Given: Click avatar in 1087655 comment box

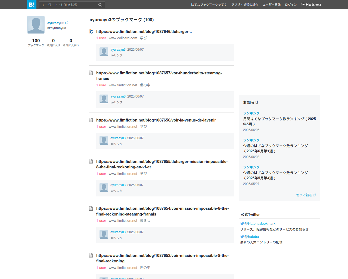Looking at the screenshot, I should (104, 187).
